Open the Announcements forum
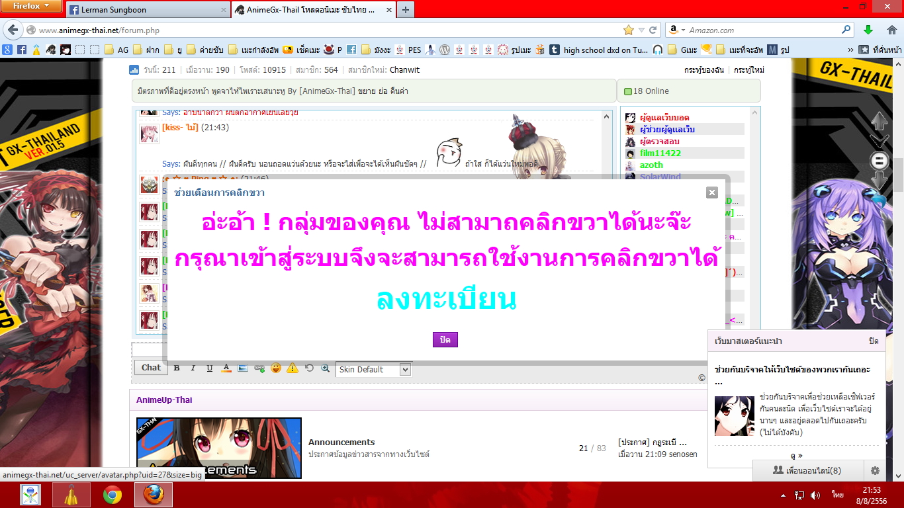Image resolution: width=904 pixels, height=508 pixels. tap(341, 443)
